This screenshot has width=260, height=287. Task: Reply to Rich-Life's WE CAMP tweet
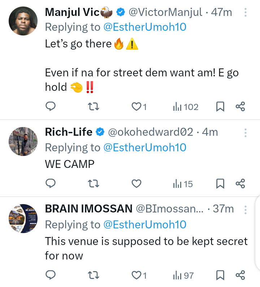coord(50,184)
